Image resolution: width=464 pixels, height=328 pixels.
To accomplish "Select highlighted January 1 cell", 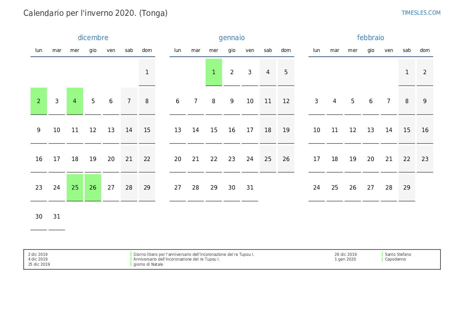I will 214,72.
